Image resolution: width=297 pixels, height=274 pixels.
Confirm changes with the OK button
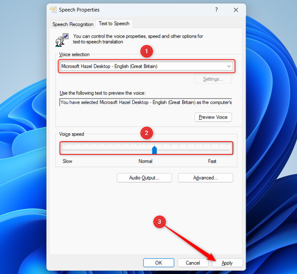coord(158,263)
